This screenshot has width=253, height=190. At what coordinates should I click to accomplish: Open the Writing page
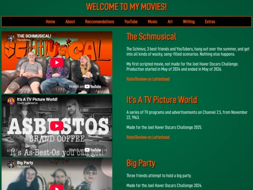coord(189,22)
